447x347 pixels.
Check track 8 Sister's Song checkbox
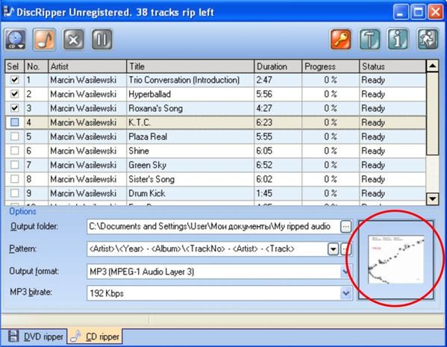[14, 179]
